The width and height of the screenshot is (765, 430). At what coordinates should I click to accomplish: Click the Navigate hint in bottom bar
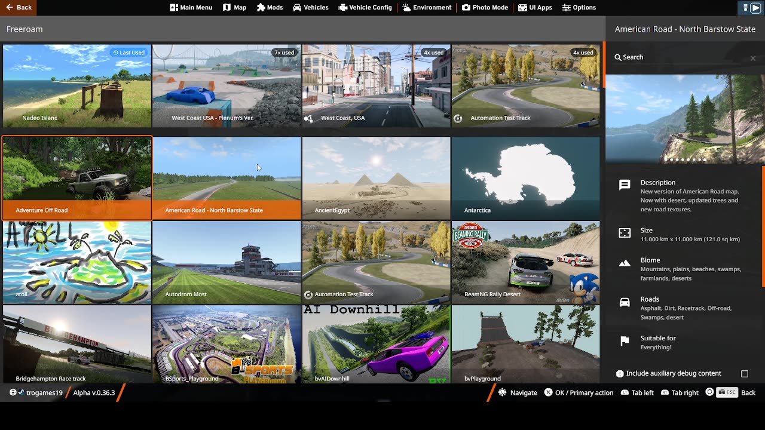[x=518, y=393]
